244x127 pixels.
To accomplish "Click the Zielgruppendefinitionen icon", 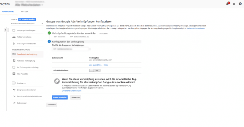I will pyautogui.click(x=14, y=90).
